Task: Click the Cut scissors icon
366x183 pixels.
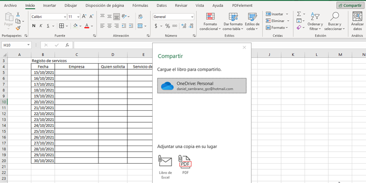Action: (18, 15)
